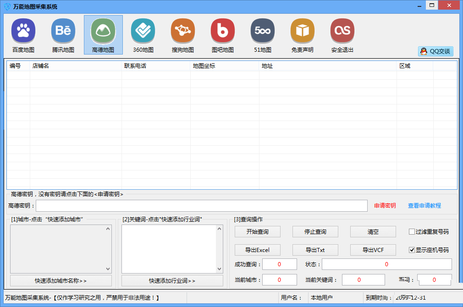Click the 当前城市 value field
Viewport: 463px width, 307px height.
pyautogui.click(x=279, y=280)
